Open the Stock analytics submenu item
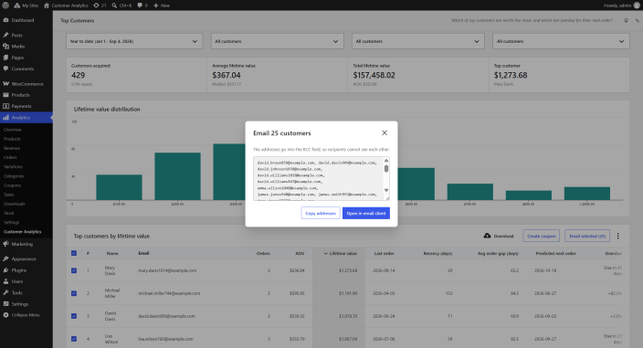 tap(9, 213)
